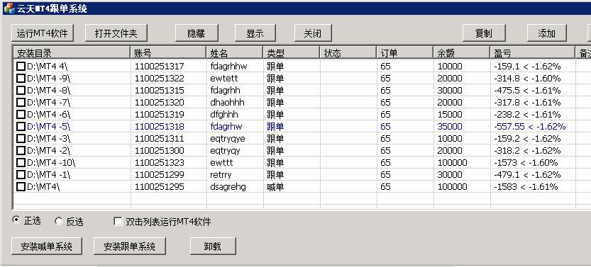Viewport: 591px width, 267px height.
Task: Check the box for D:\MT4 -8\
Action: (21, 91)
